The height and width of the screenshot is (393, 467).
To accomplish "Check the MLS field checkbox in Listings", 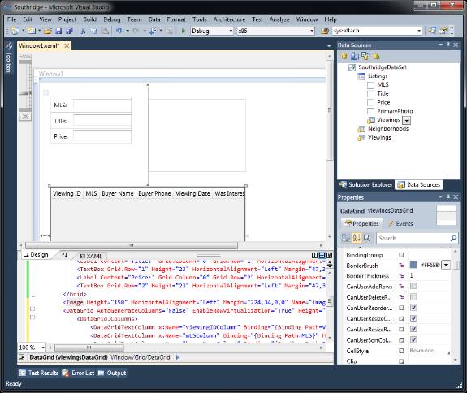I will click(x=370, y=85).
